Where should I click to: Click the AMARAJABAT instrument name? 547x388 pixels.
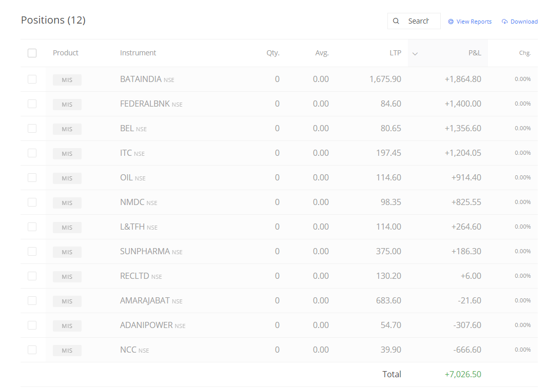145,300
